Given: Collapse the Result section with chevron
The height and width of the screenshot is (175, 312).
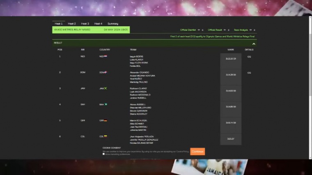Looking at the screenshot, I should click(x=254, y=43).
